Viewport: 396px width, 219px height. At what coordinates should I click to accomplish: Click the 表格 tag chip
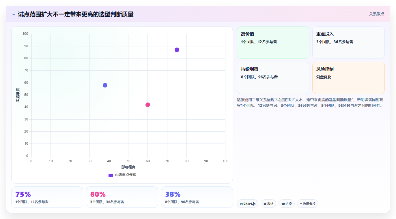coord(268,204)
